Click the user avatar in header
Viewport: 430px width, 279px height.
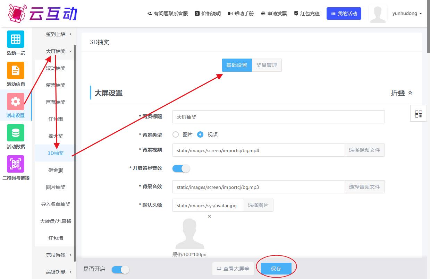tap(378, 14)
